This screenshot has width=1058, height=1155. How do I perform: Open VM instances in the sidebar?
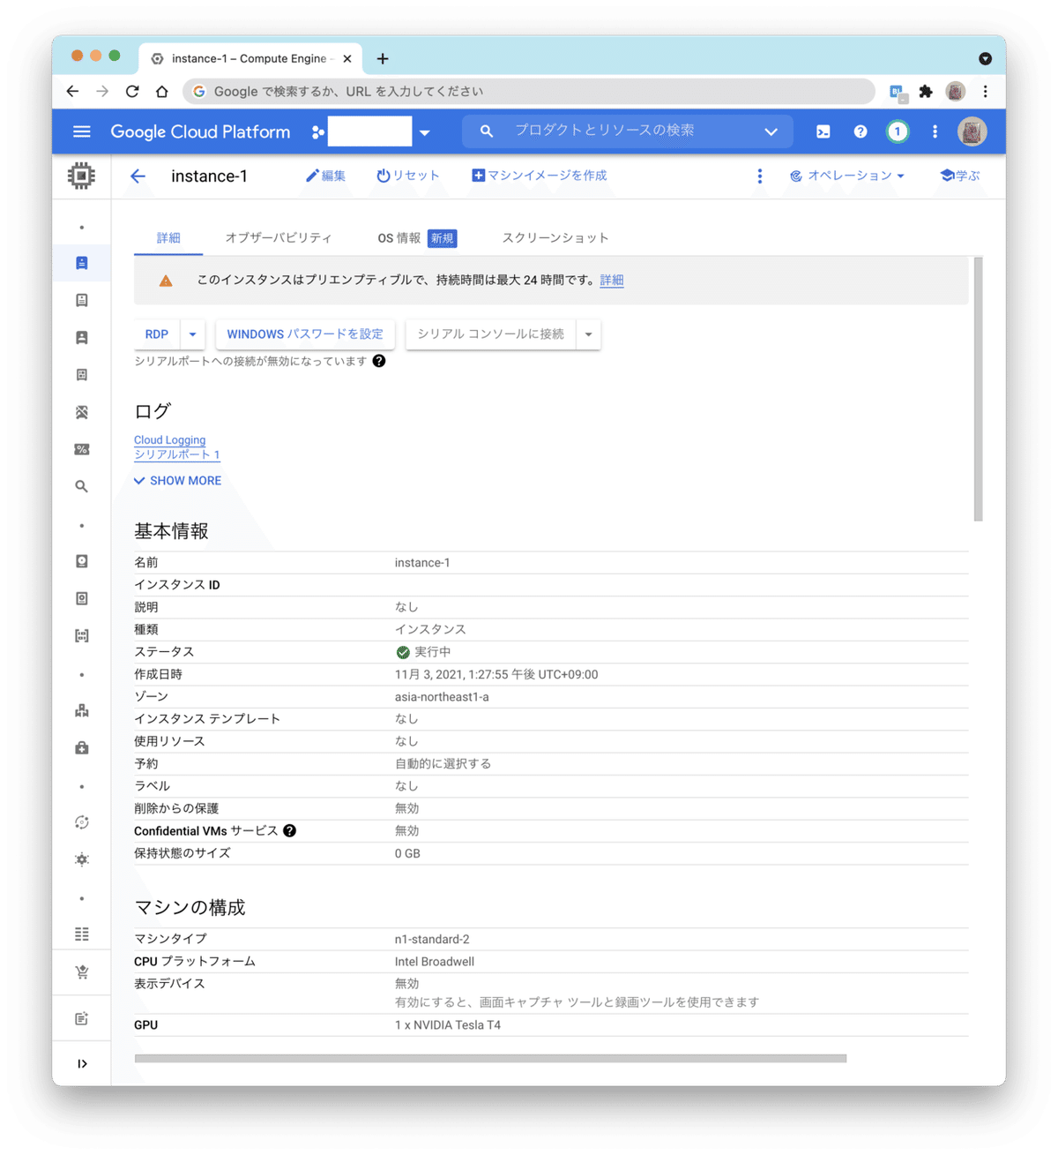pos(81,263)
